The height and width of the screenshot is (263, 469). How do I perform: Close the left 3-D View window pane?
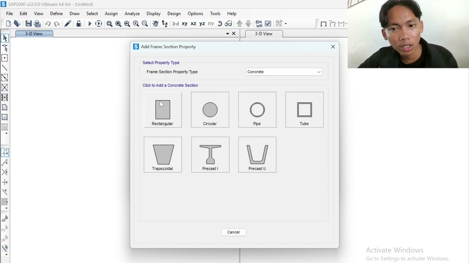point(234,34)
